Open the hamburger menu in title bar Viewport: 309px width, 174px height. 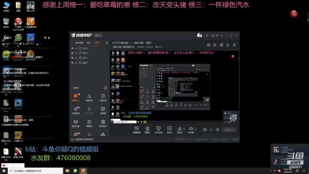tap(222, 36)
